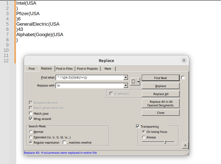Click line number 1 in the margin
The image size is (221, 164).
coord(7,3)
